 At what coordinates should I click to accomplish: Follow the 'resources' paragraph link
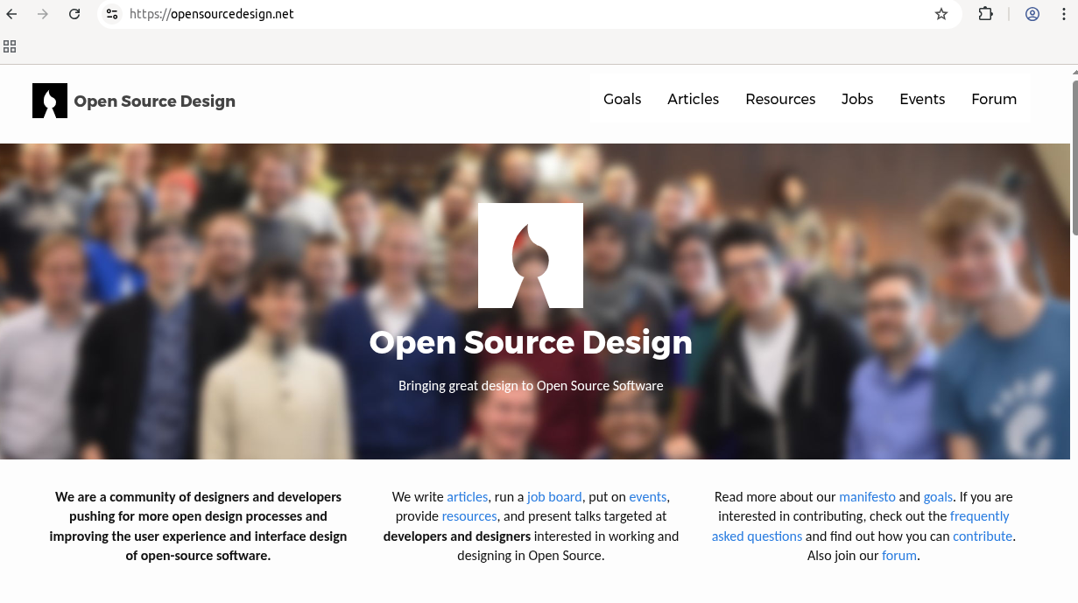(x=469, y=516)
